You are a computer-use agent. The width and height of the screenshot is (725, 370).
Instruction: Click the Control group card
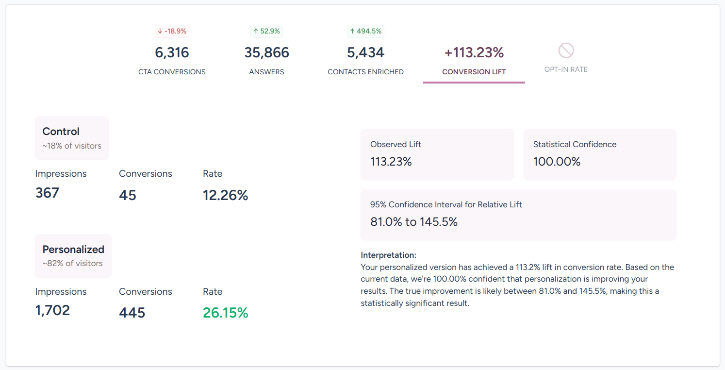72,138
